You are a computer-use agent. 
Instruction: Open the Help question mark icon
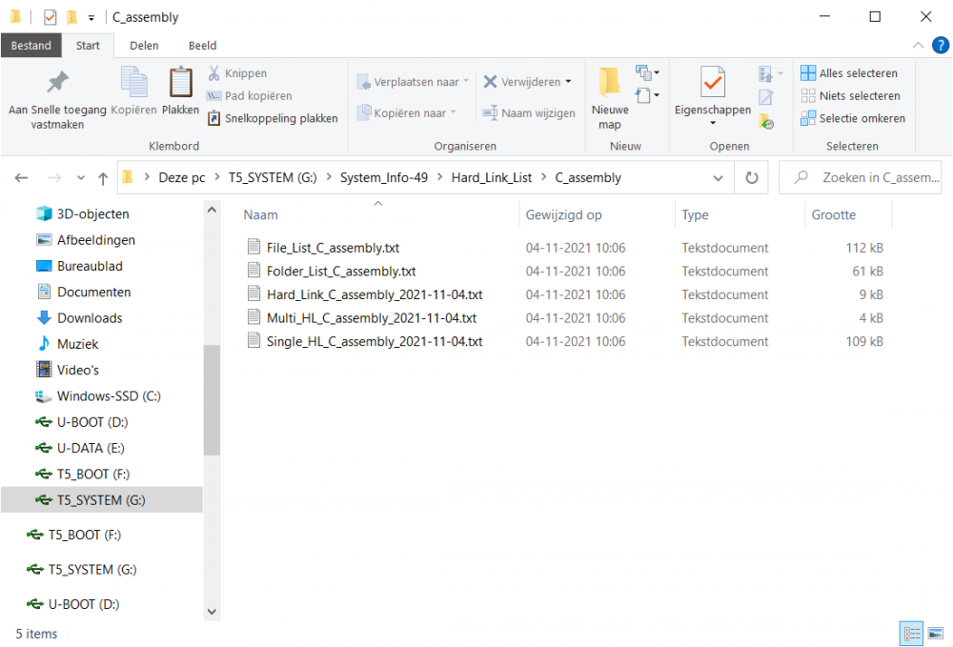click(x=941, y=45)
